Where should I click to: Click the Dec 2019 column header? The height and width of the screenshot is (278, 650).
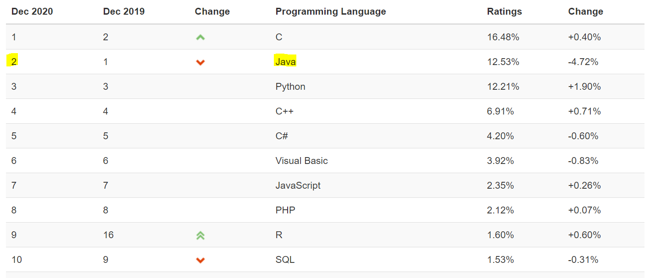click(124, 11)
